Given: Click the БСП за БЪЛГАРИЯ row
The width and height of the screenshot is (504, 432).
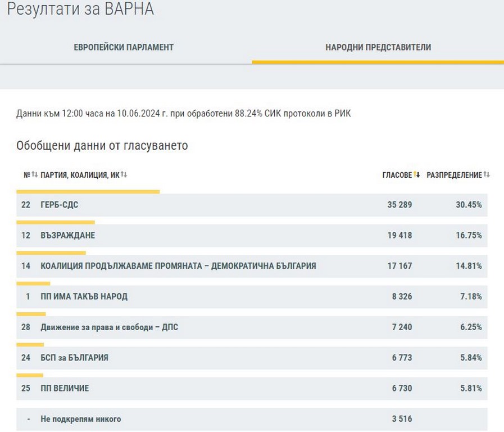Looking at the screenshot, I should [74, 357].
